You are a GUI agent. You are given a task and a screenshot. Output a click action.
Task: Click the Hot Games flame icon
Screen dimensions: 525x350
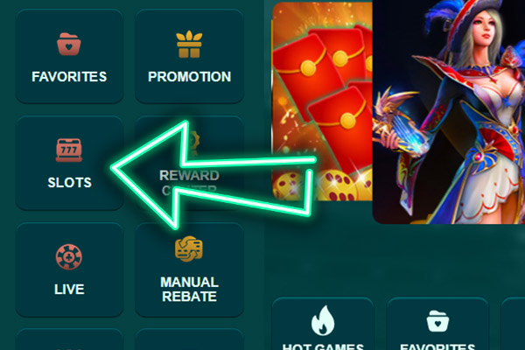point(323,320)
